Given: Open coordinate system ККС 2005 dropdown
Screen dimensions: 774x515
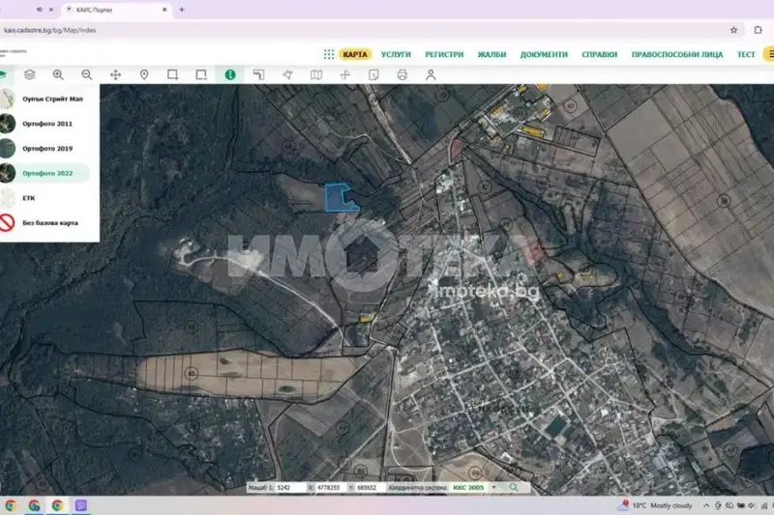Looking at the screenshot, I should click(474, 487).
